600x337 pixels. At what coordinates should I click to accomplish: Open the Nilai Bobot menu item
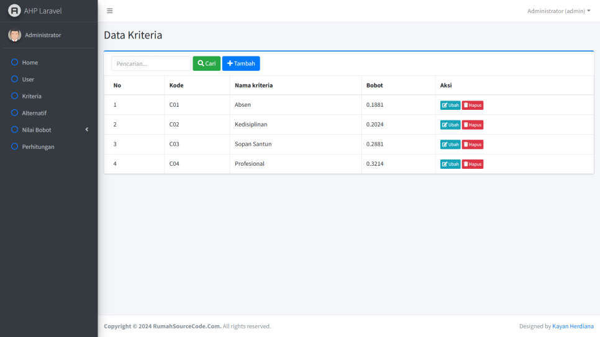(48, 130)
